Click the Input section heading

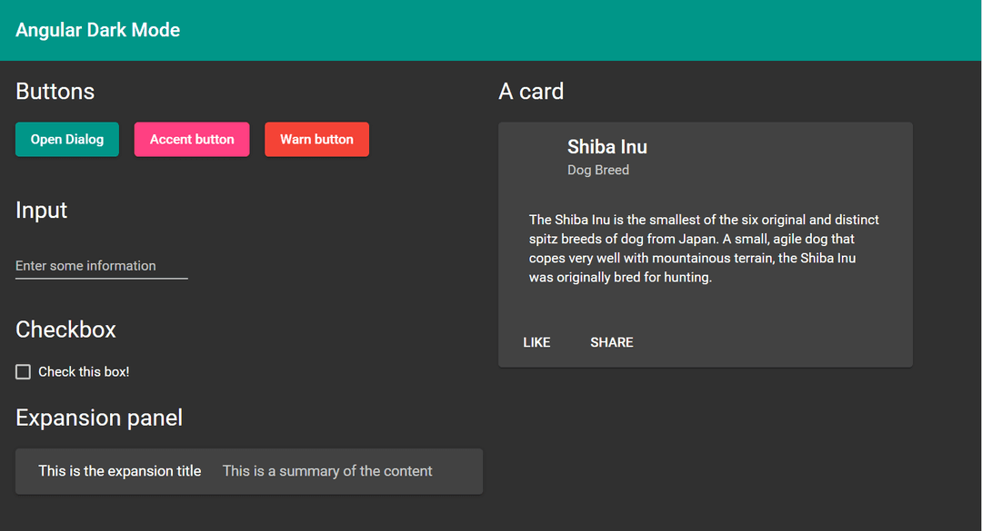click(x=41, y=210)
